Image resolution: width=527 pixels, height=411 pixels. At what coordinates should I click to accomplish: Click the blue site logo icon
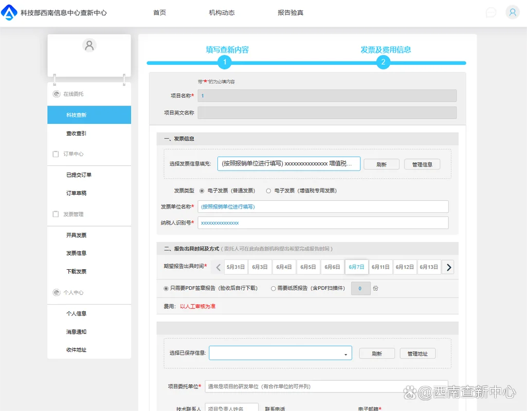tap(9, 12)
